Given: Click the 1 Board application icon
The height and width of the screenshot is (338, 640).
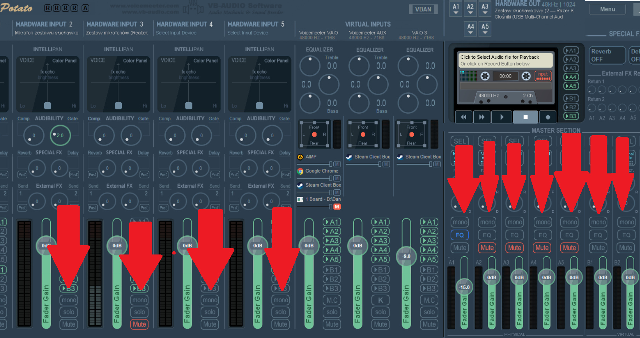Looking at the screenshot, I should pos(300,200).
